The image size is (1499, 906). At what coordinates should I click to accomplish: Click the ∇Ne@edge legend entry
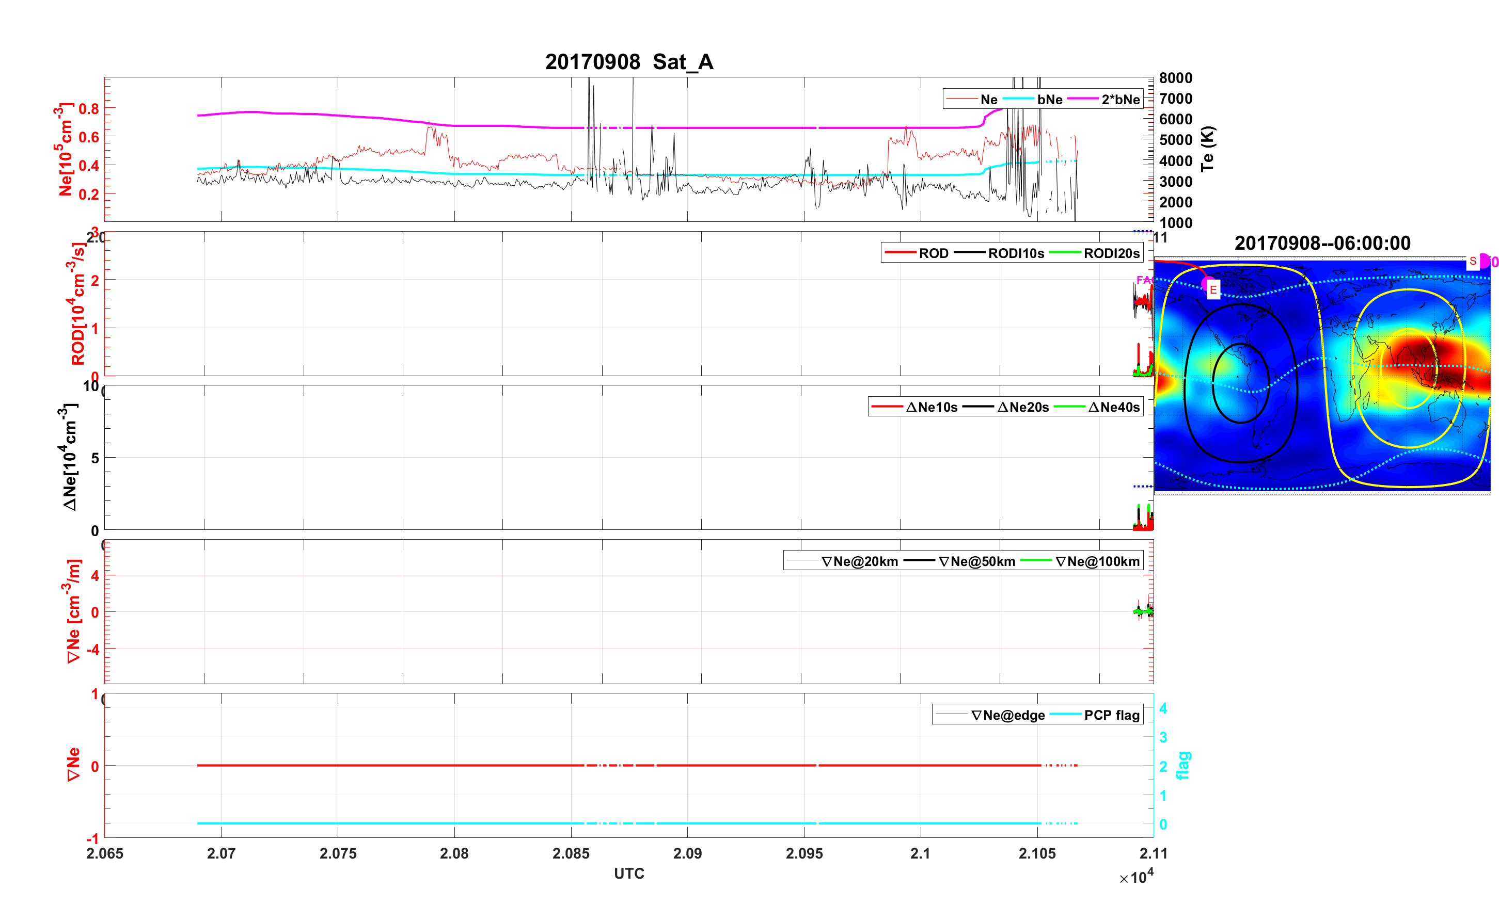(x=1007, y=715)
